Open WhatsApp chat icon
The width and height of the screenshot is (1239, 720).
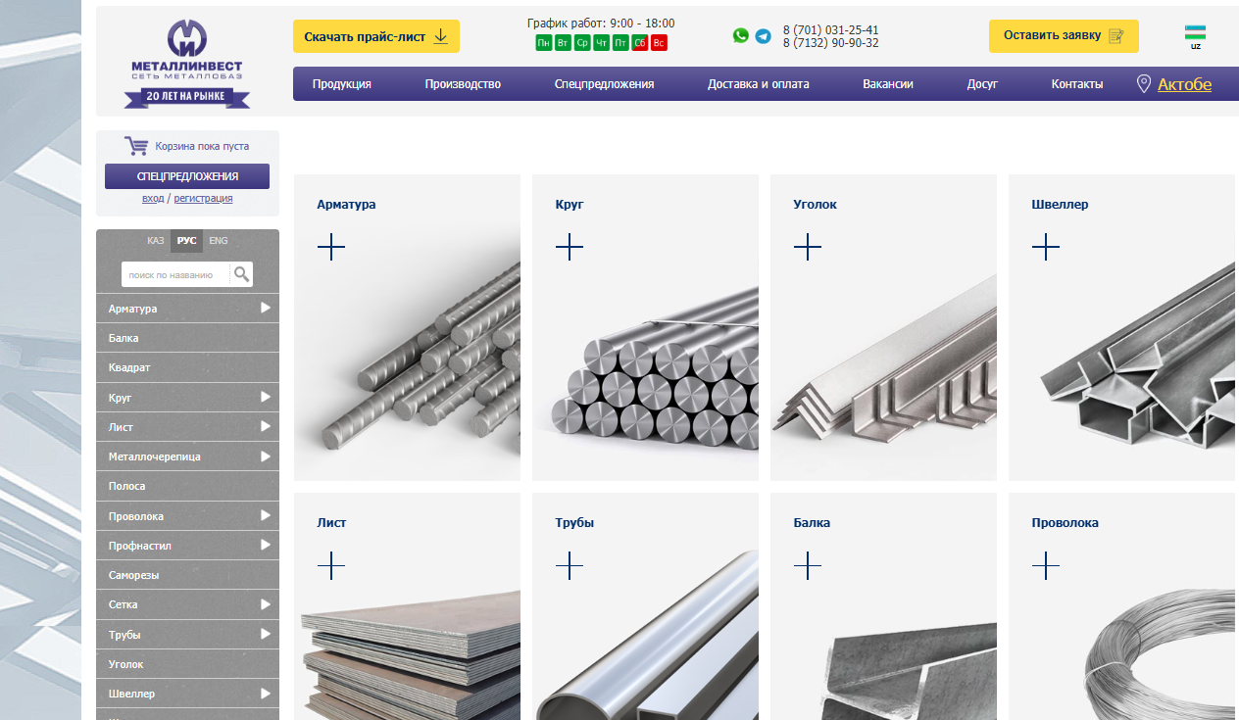(x=741, y=35)
